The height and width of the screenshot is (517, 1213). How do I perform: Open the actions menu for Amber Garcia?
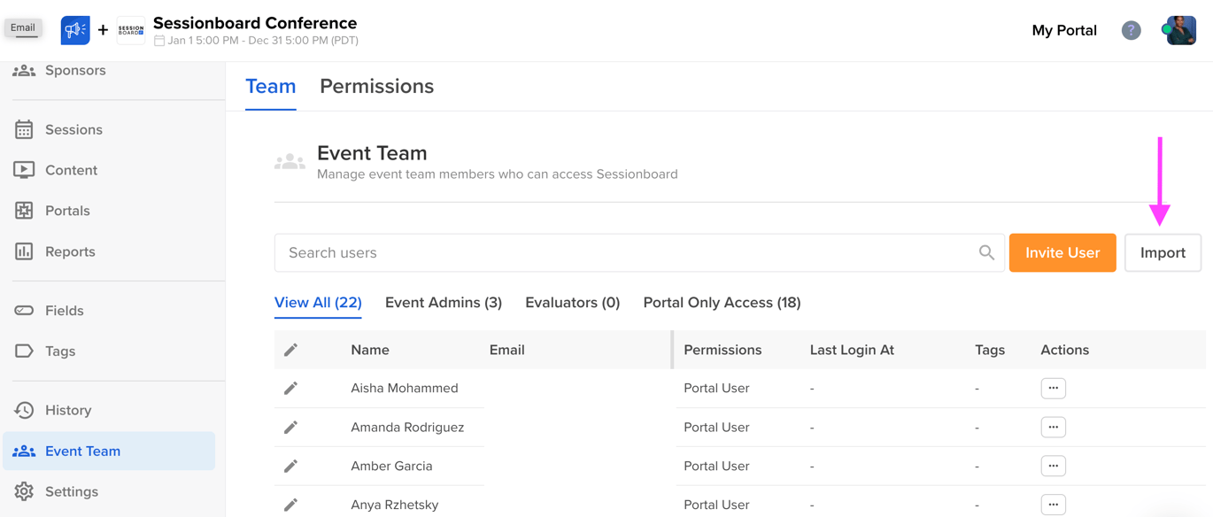coord(1053,466)
